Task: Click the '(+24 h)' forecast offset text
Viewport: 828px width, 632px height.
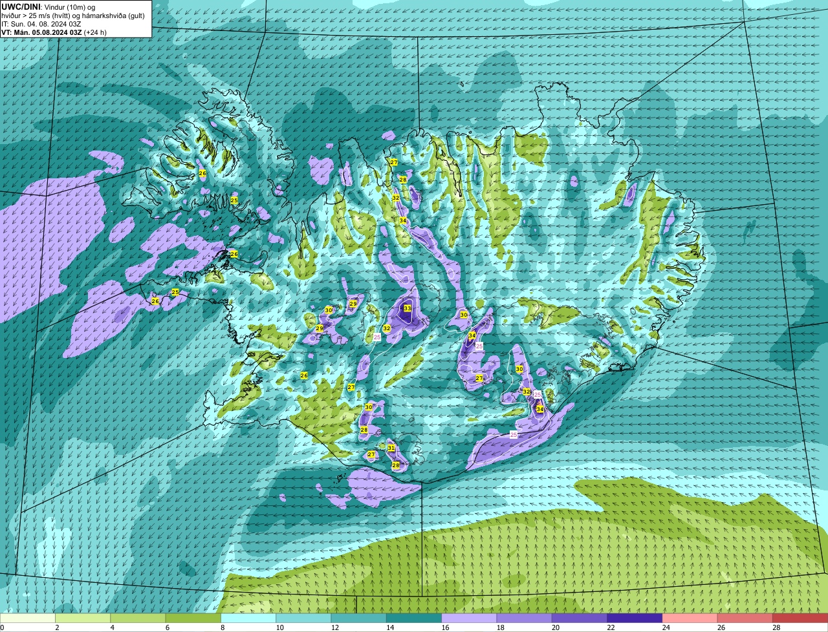Action: coord(96,32)
